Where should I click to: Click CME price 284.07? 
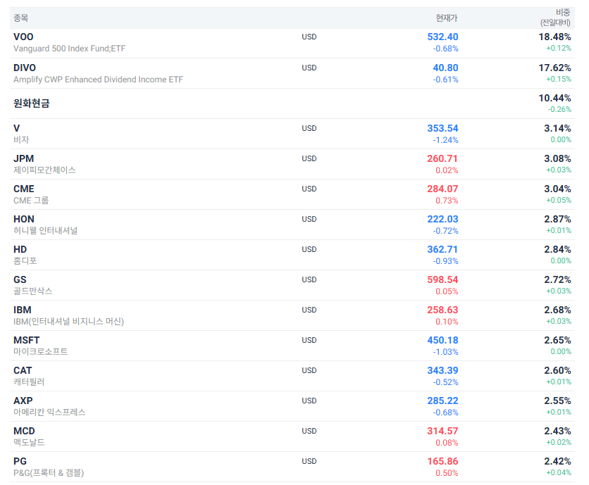click(x=442, y=189)
